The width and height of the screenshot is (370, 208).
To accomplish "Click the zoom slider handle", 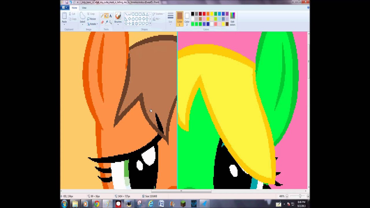I will click(300, 196).
